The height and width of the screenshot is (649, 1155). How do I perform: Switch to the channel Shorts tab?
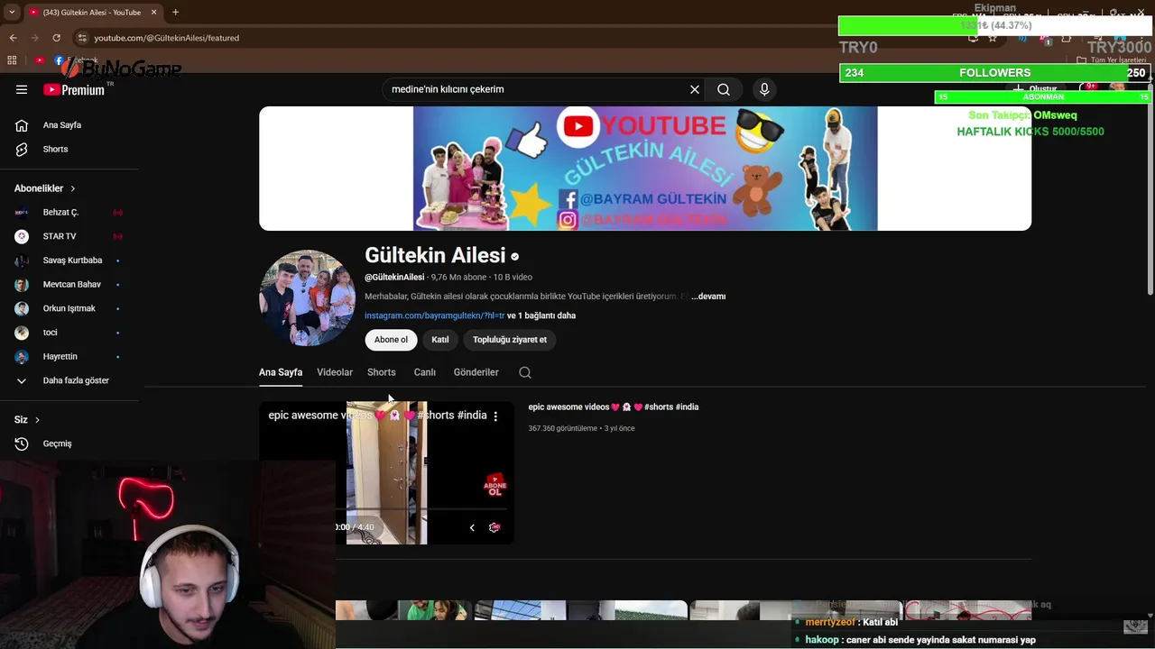pyautogui.click(x=382, y=372)
